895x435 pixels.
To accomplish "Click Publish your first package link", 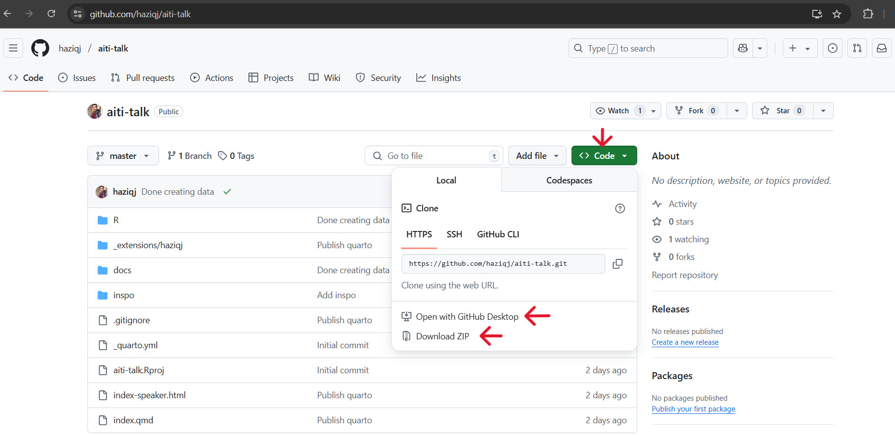I will coord(694,409).
